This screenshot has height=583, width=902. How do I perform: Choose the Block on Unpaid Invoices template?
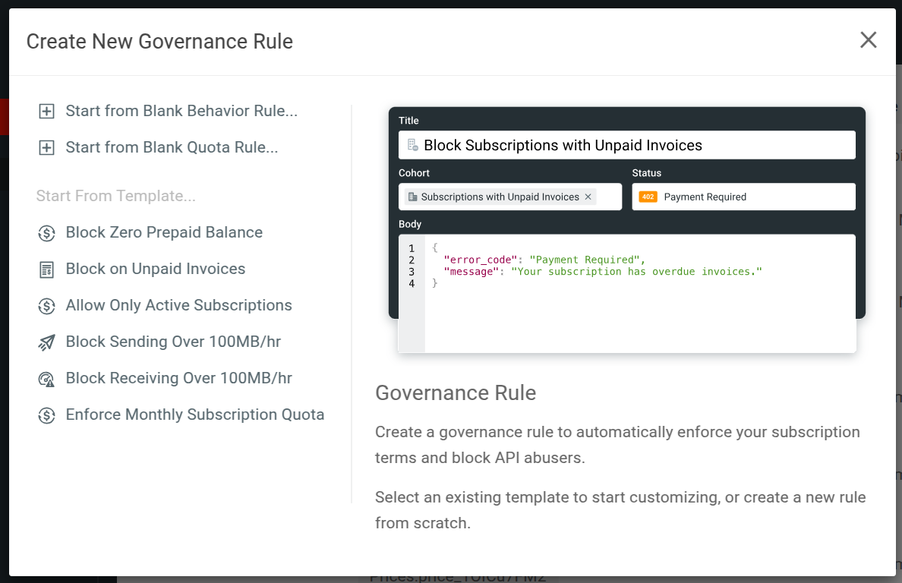tap(156, 269)
